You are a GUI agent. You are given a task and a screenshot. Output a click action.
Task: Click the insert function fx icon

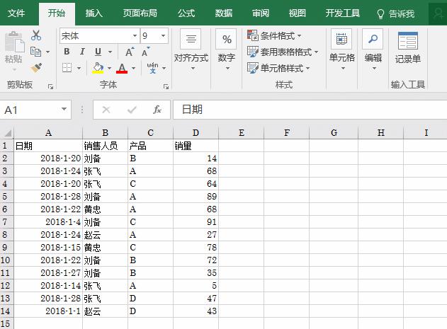pyautogui.click(x=157, y=110)
